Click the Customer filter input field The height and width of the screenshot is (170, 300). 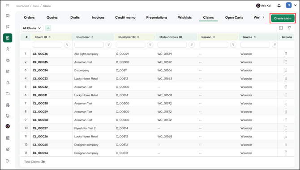(89, 45)
